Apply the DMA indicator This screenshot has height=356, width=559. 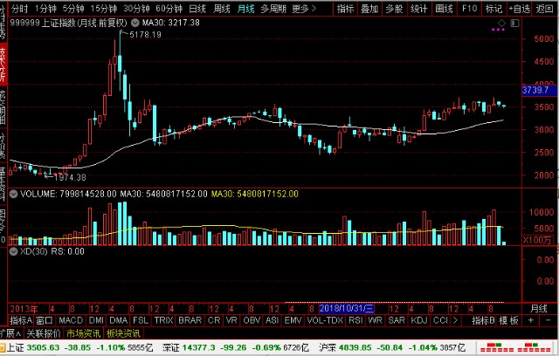119,321
